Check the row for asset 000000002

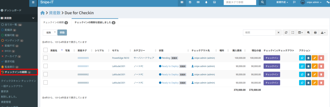pyautogui.click(x=46, y=74)
